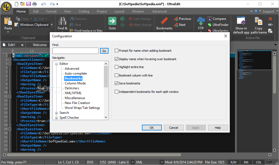Expand the Search tree node
The image size is (279, 165).
click(x=56, y=113)
